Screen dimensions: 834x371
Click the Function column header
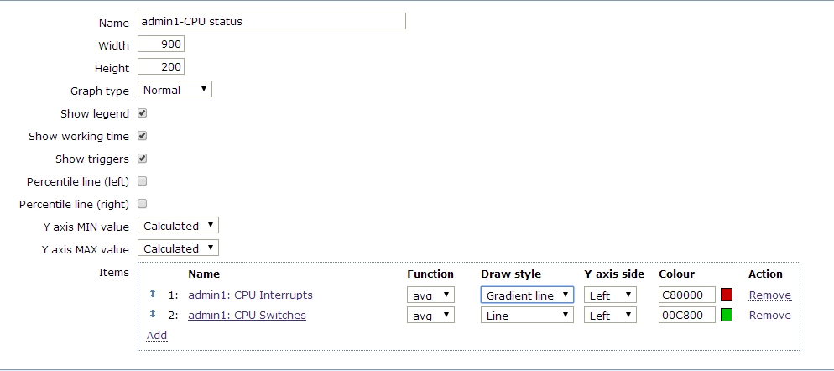tap(430, 274)
